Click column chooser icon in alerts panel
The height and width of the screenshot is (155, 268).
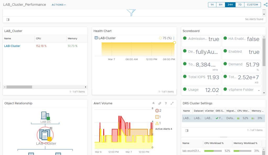pos(8,20)
